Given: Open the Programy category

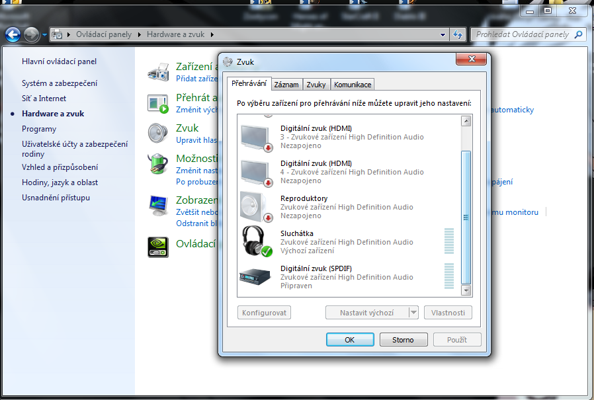Looking at the screenshot, I should tap(39, 129).
